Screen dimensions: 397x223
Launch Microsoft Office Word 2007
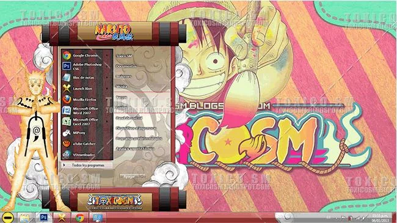(87, 111)
